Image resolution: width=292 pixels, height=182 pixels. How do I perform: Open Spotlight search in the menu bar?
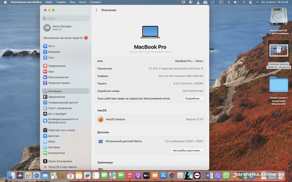tap(244, 2)
